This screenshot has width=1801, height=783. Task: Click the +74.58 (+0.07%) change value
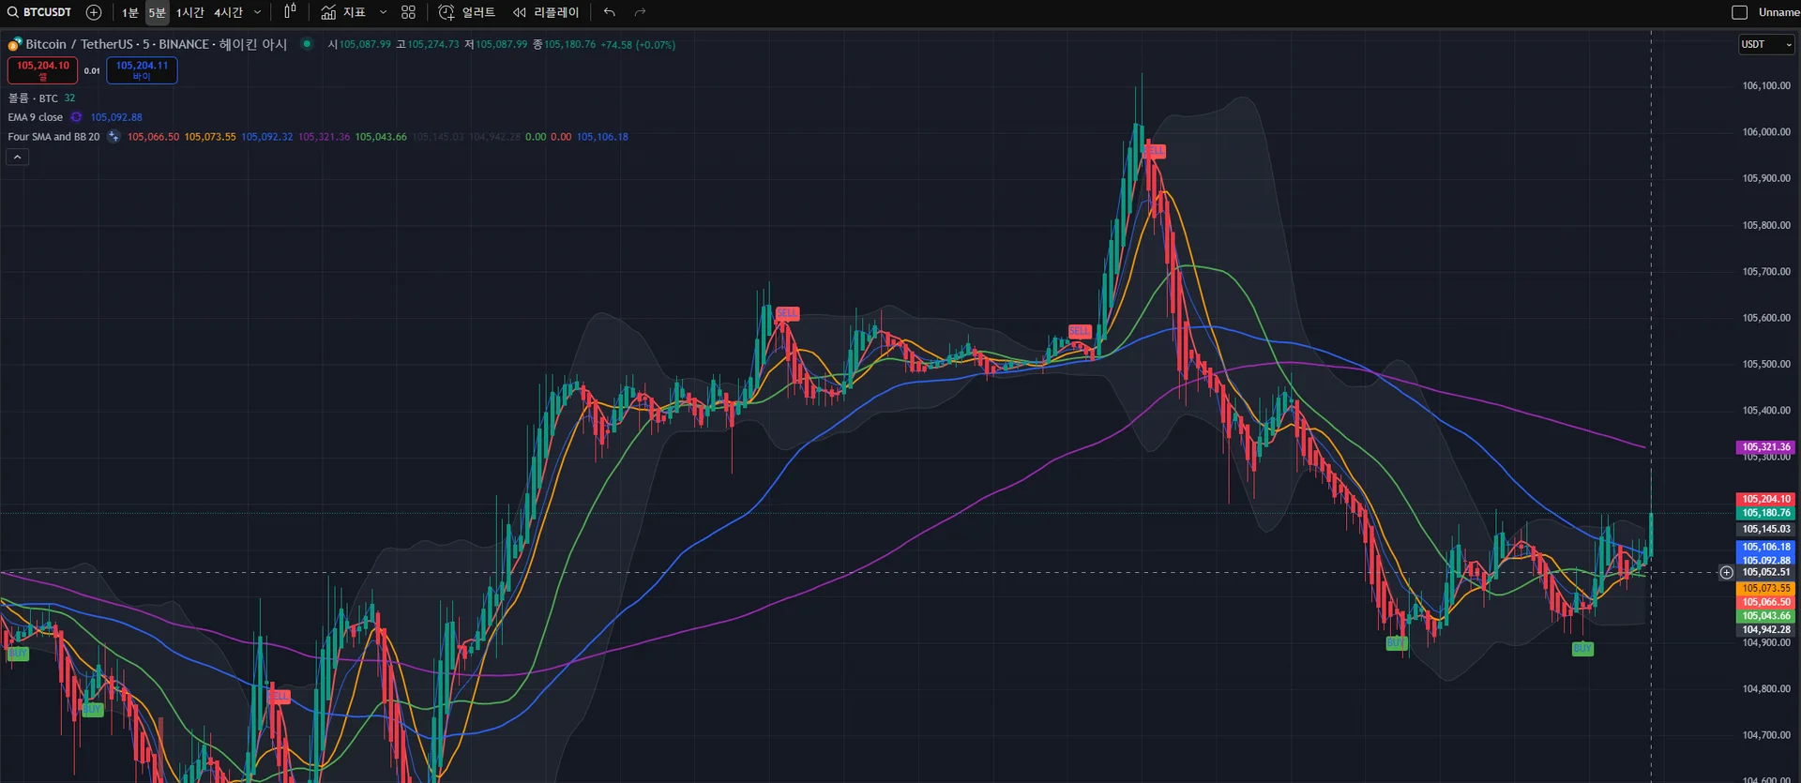[x=638, y=44]
